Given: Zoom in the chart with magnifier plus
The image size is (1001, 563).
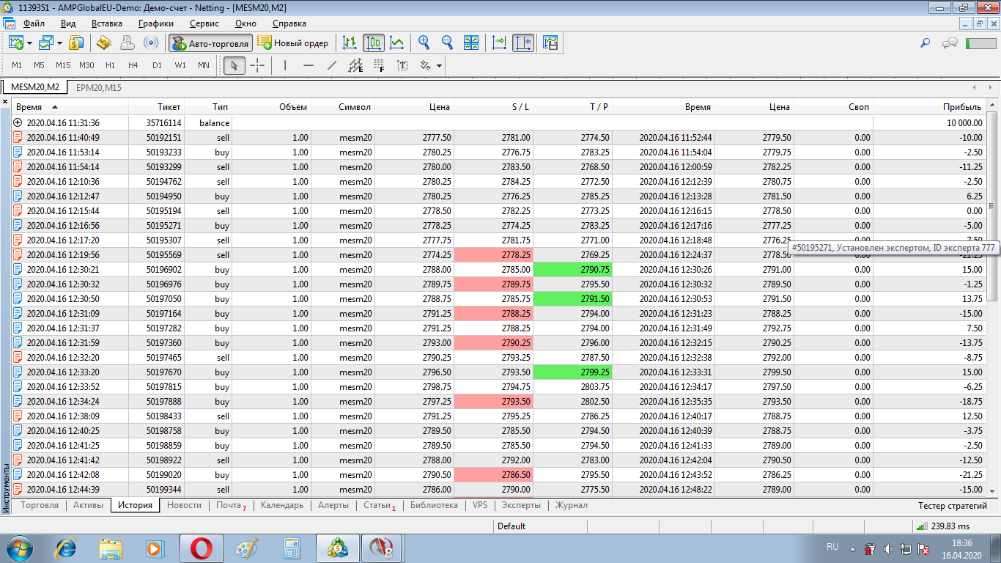Looking at the screenshot, I should tap(424, 43).
